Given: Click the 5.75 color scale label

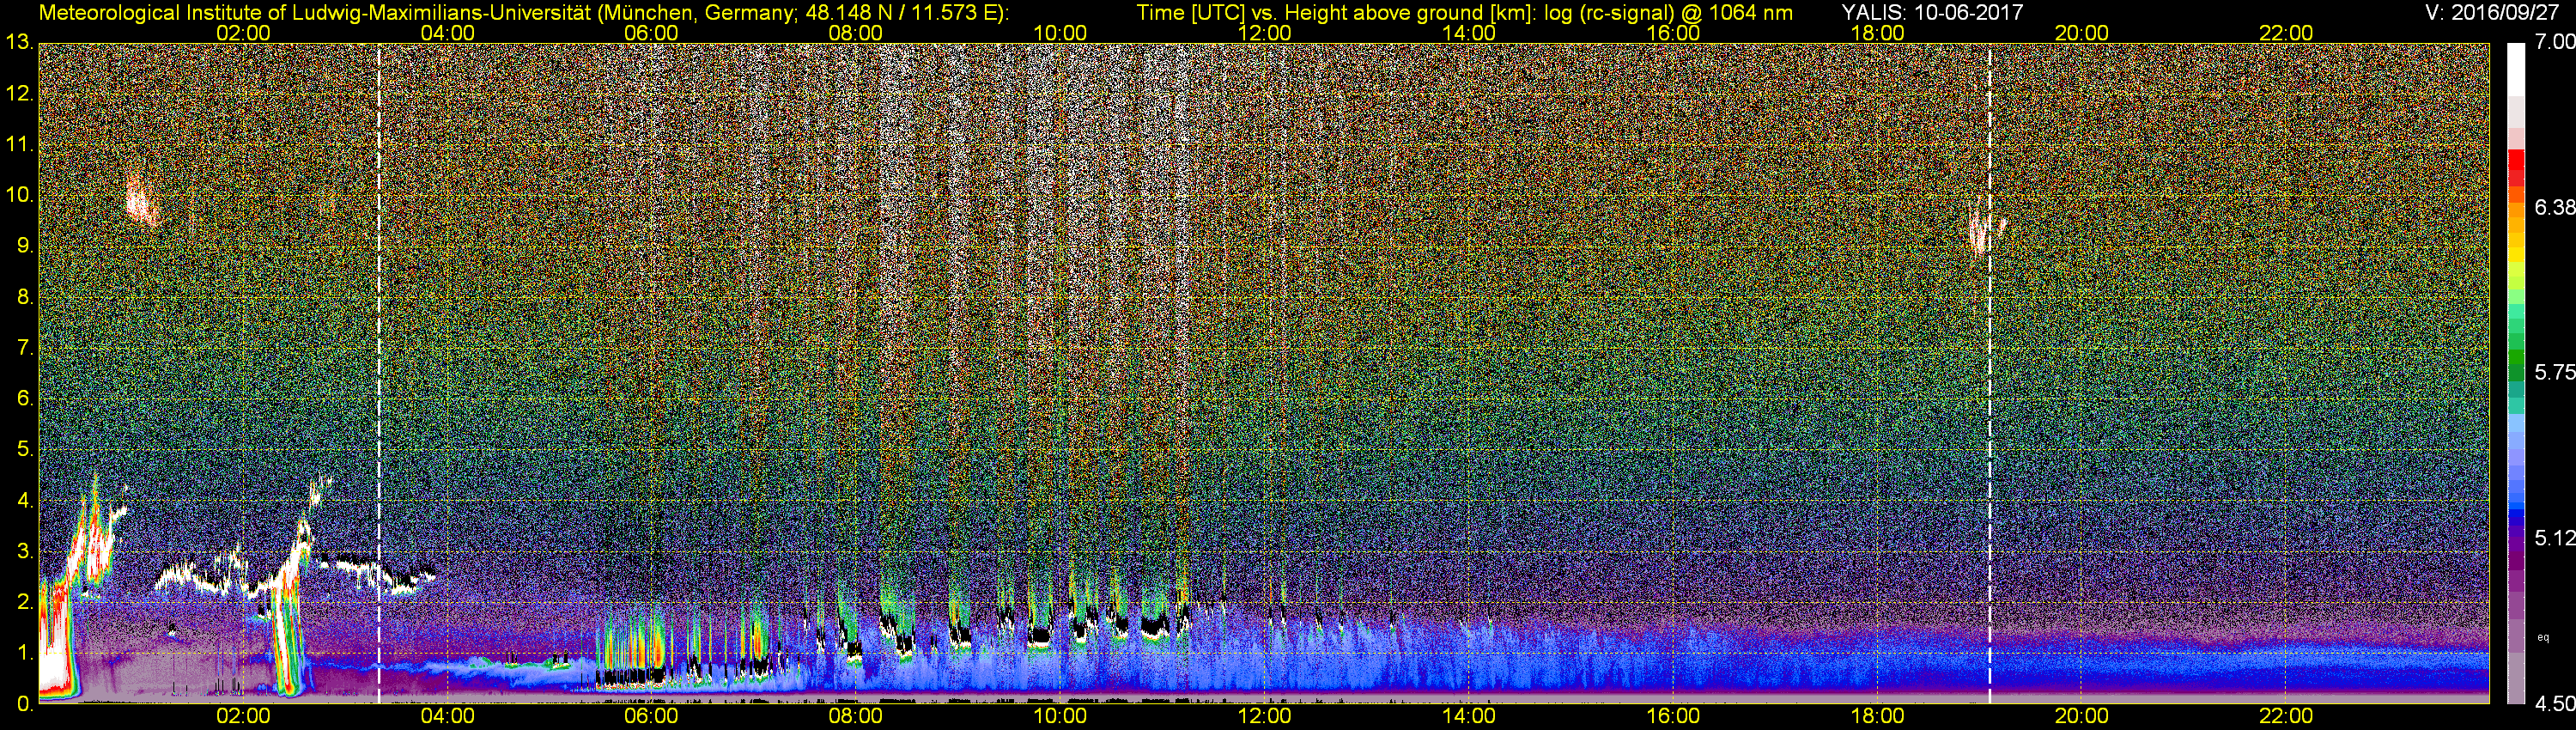Looking at the screenshot, I should [2554, 372].
